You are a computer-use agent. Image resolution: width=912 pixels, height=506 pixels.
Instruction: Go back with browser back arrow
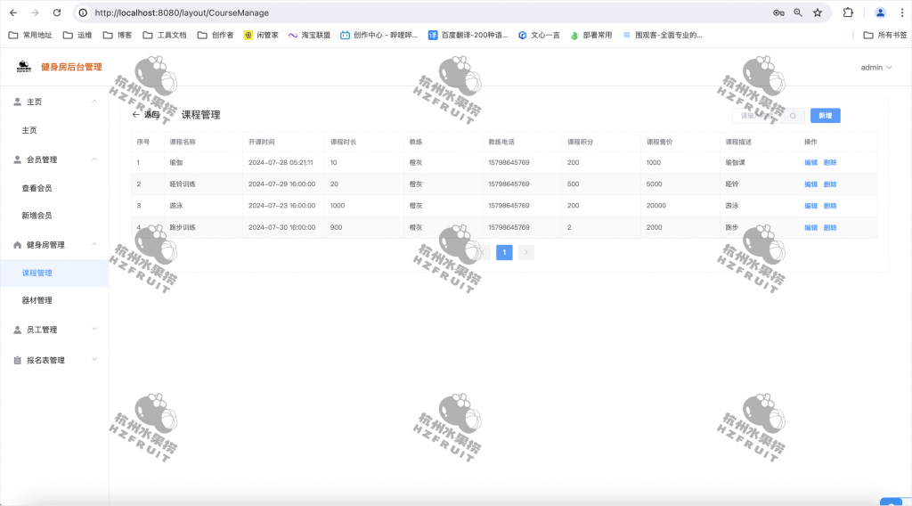click(x=14, y=12)
